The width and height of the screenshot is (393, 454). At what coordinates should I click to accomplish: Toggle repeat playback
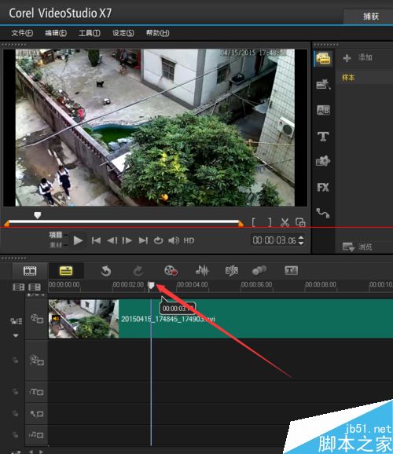[159, 240]
